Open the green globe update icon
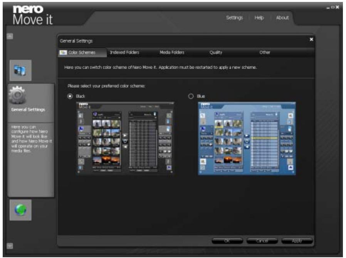The height and width of the screenshot is (258, 346). [x=20, y=210]
